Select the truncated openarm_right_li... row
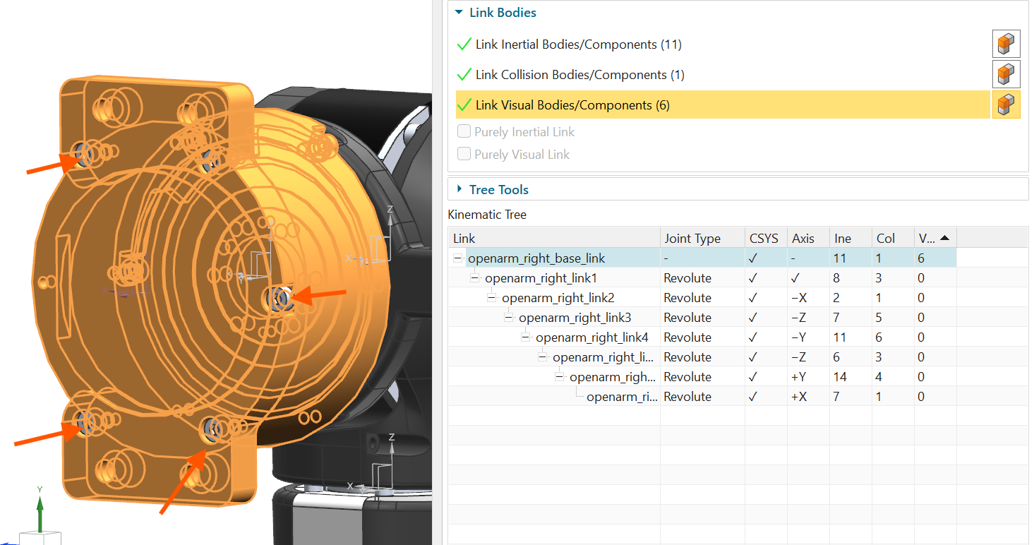 (x=604, y=357)
